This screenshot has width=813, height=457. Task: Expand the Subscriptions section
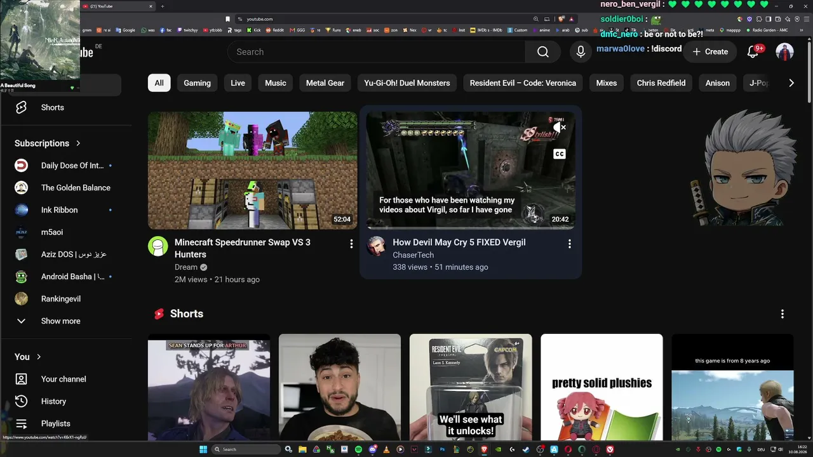pyautogui.click(x=48, y=143)
